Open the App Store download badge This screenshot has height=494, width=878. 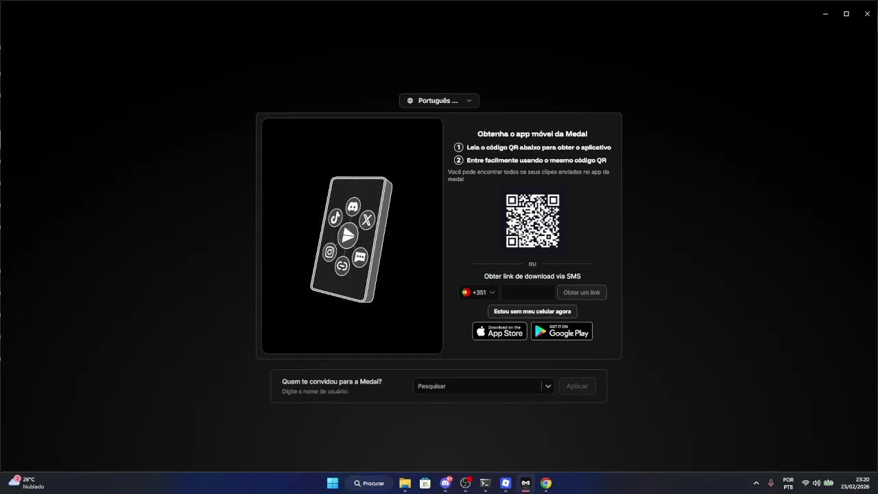click(x=500, y=331)
